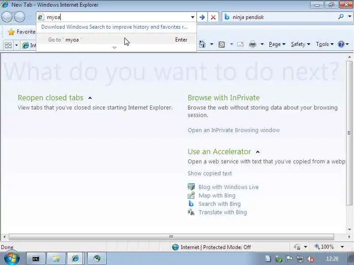Open the address bar history dropdown

192,17
